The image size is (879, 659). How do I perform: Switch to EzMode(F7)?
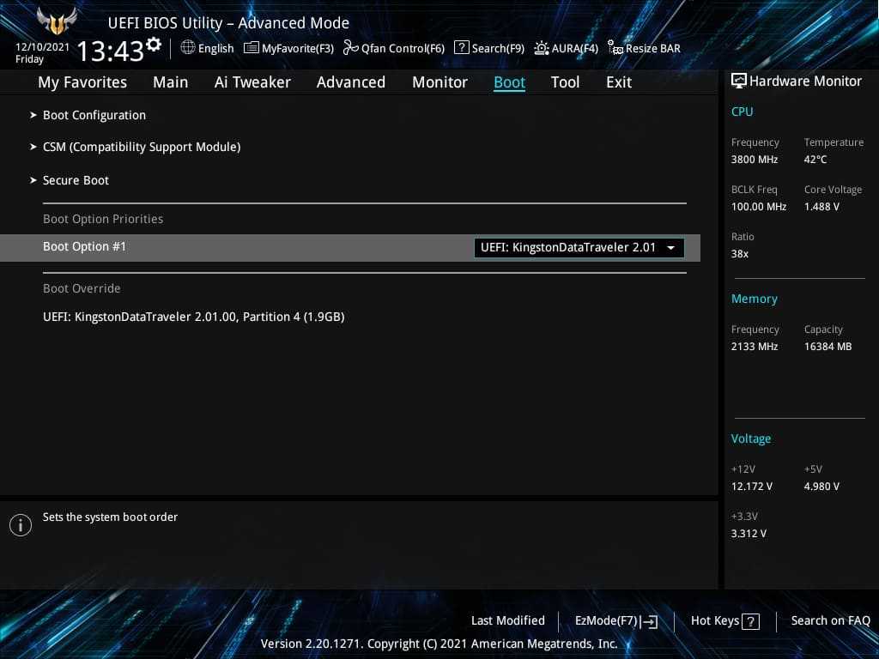click(x=615, y=621)
